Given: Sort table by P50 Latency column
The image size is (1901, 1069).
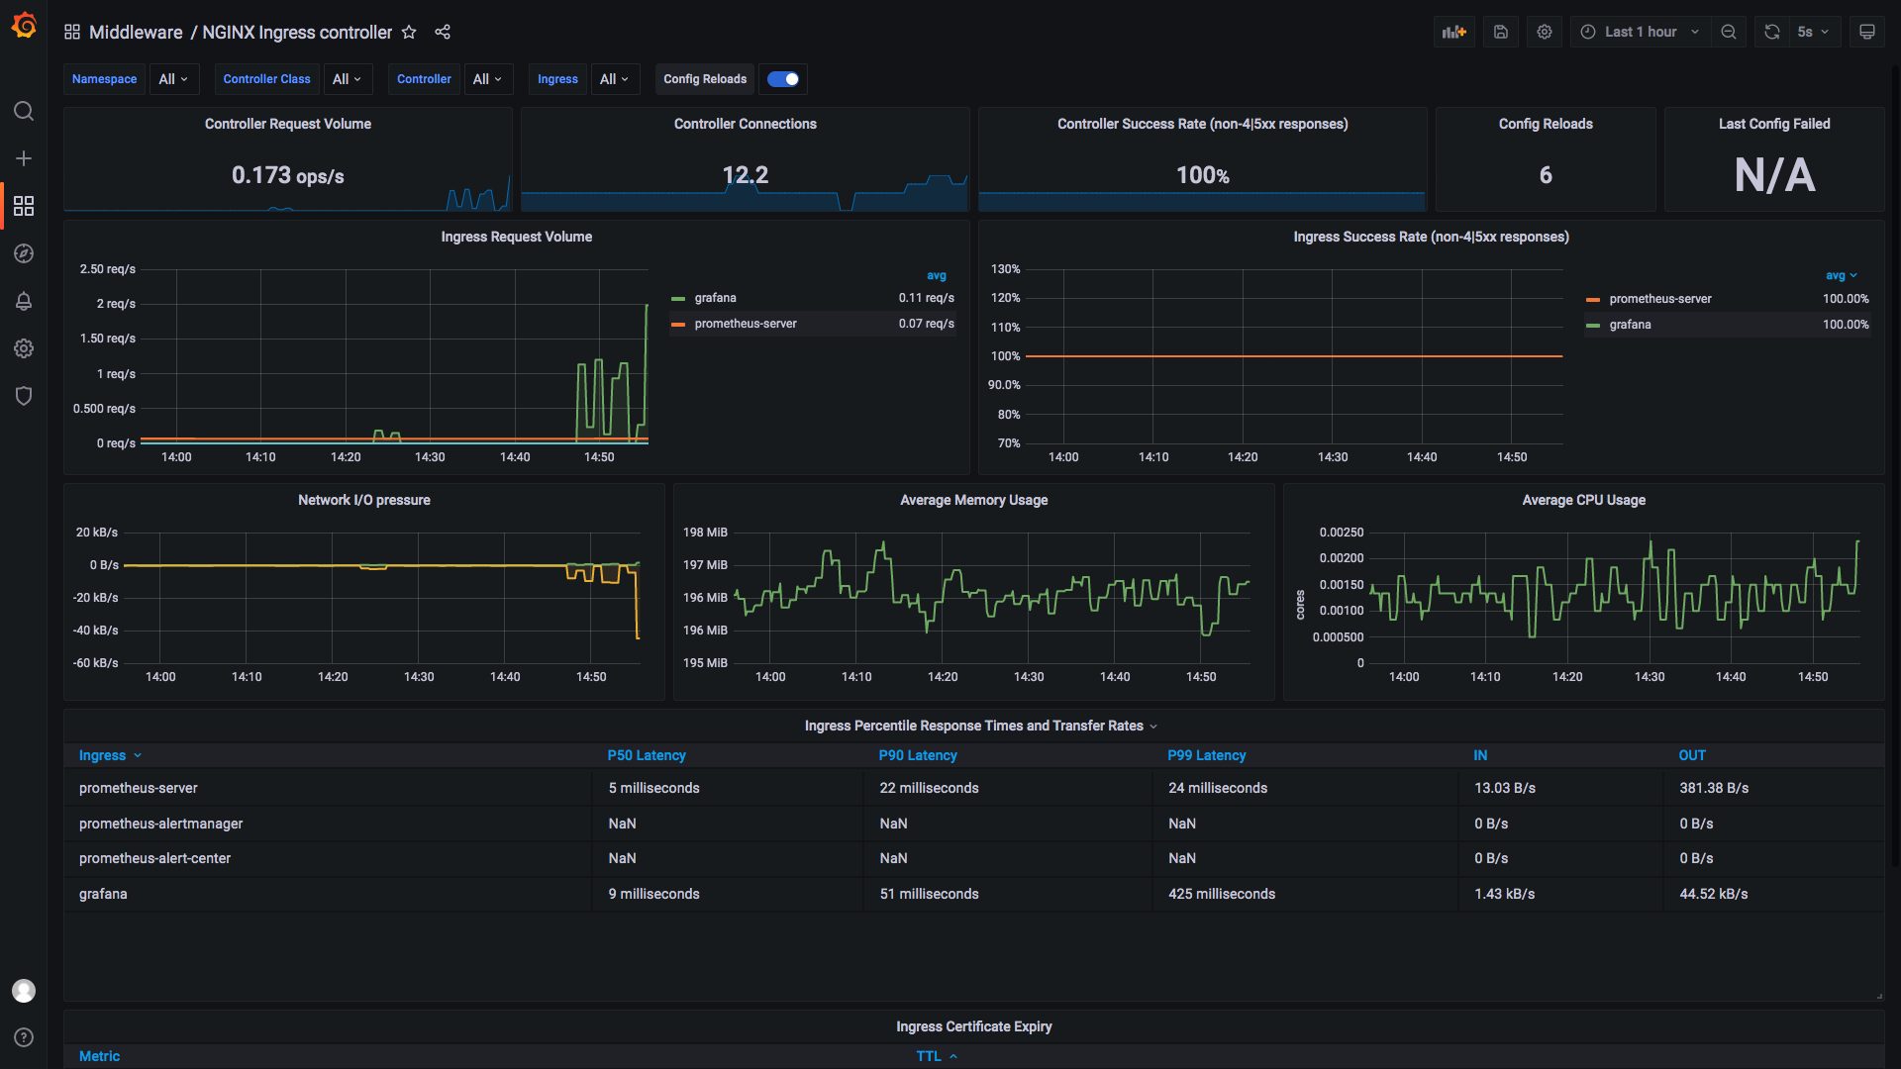Looking at the screenshot, I should point(647,755).
